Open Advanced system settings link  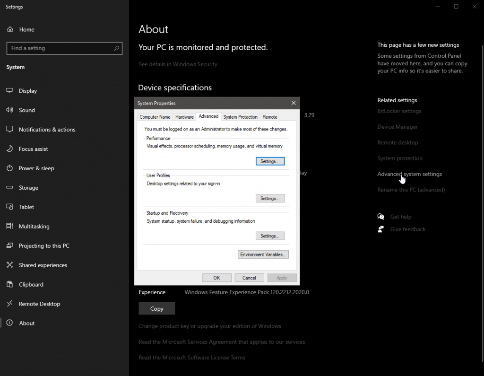409,174
